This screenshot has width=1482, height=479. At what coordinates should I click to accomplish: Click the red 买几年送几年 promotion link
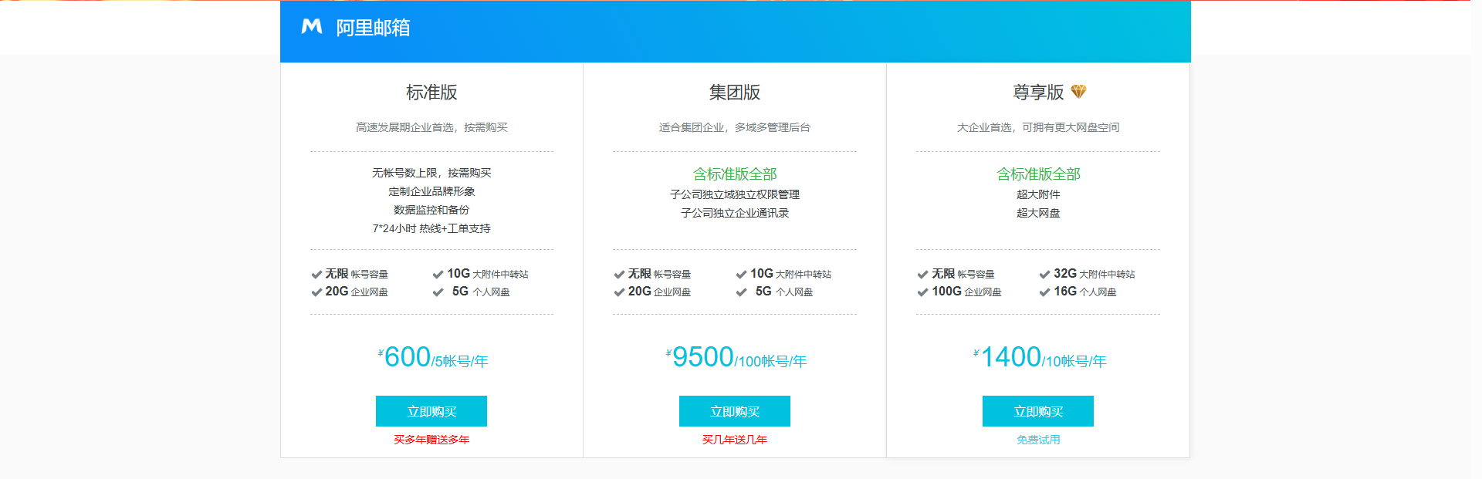[x=735, y=440]
